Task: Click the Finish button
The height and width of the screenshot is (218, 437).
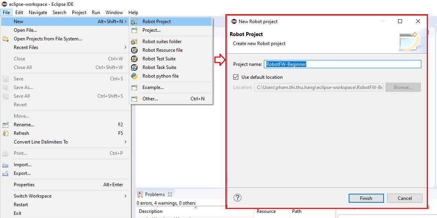Action: pyautogui.click(x=366, y=198)
